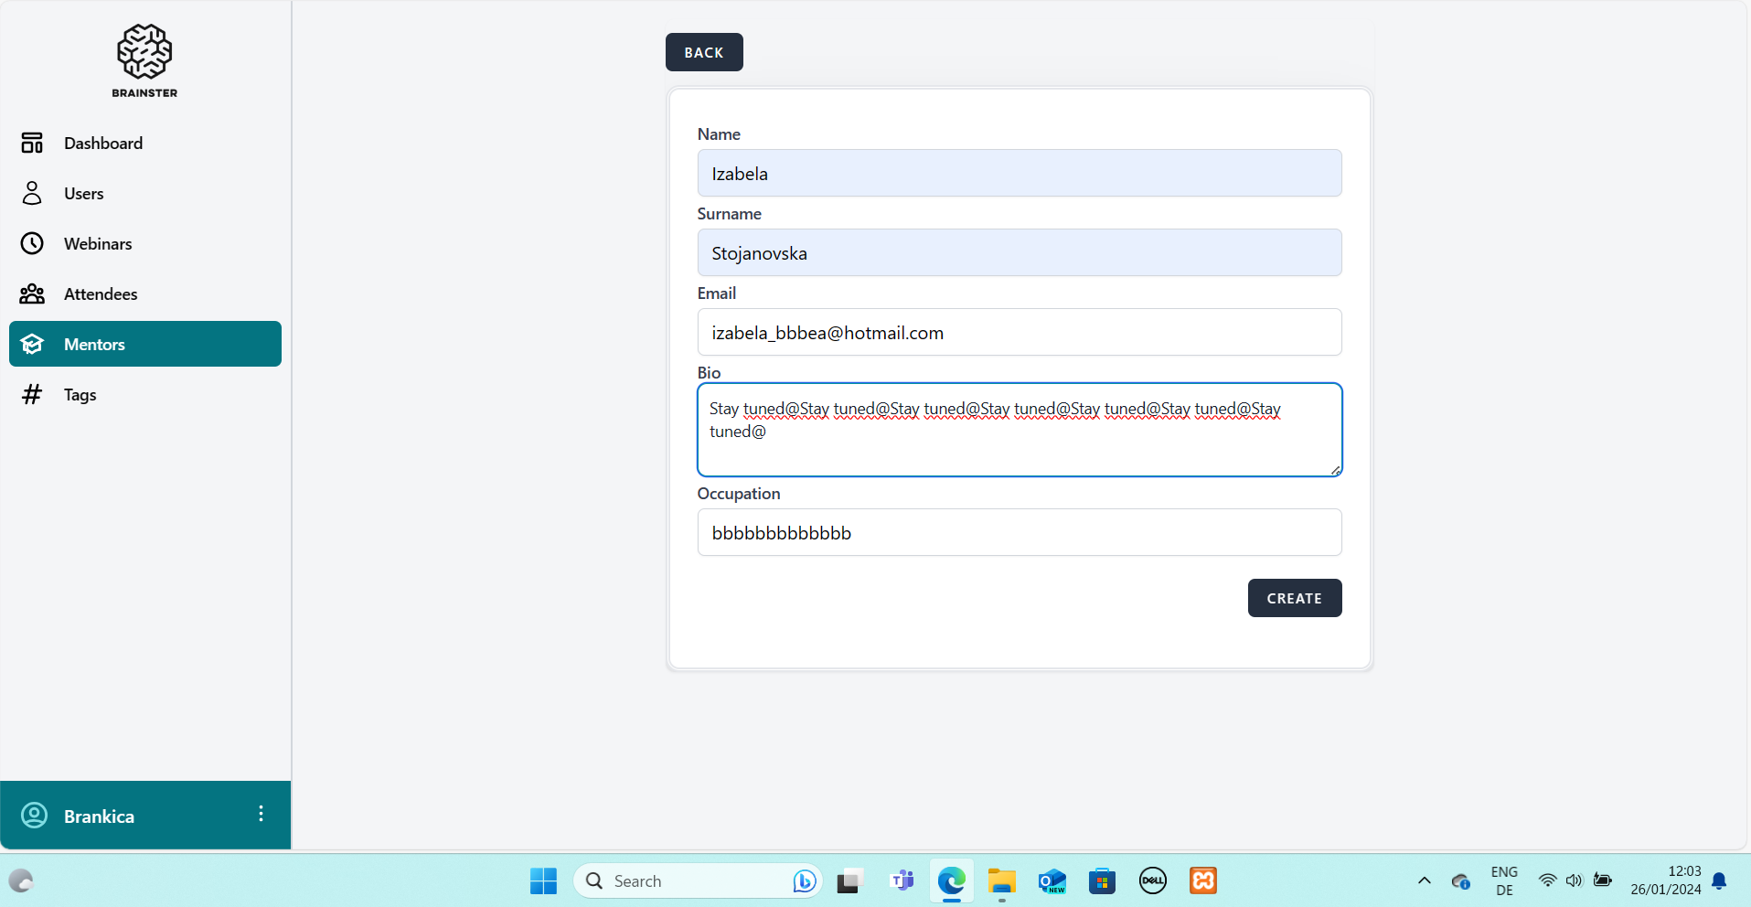Viewport: 1751px width, 907px height.
Task: Open the three-dot menu beside Brankica
Action: [x=261, y=814]
